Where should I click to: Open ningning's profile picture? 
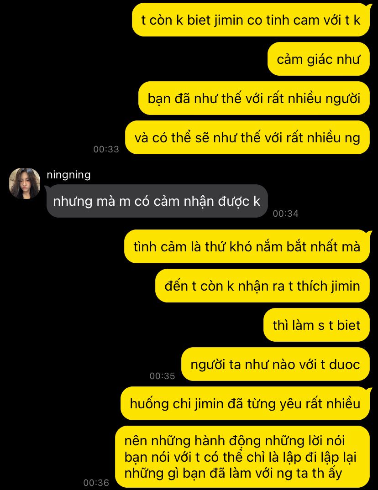(25, 183)
